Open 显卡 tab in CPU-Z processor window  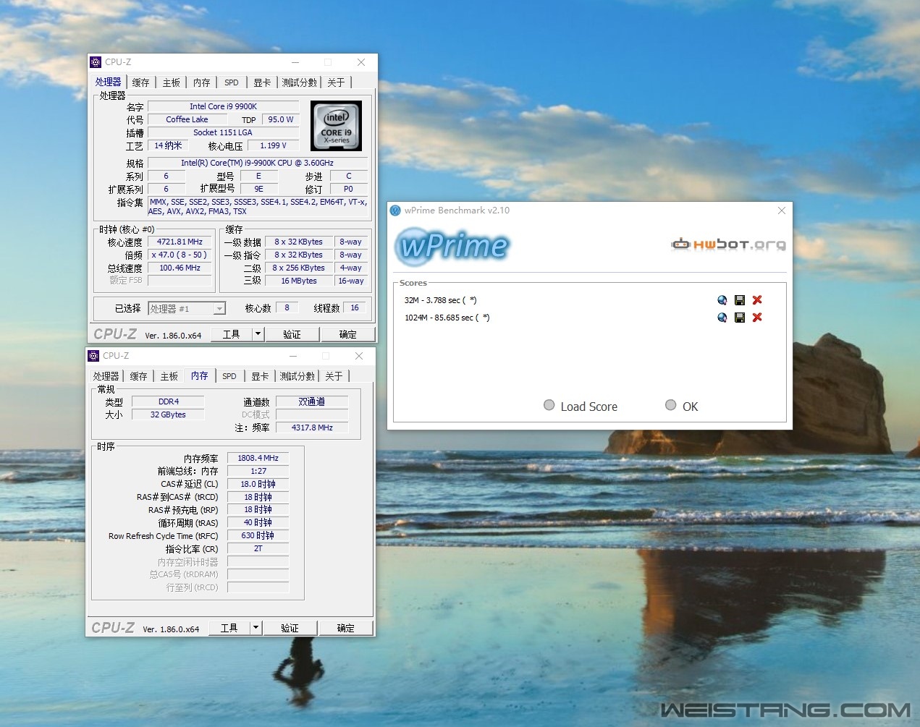262,82
